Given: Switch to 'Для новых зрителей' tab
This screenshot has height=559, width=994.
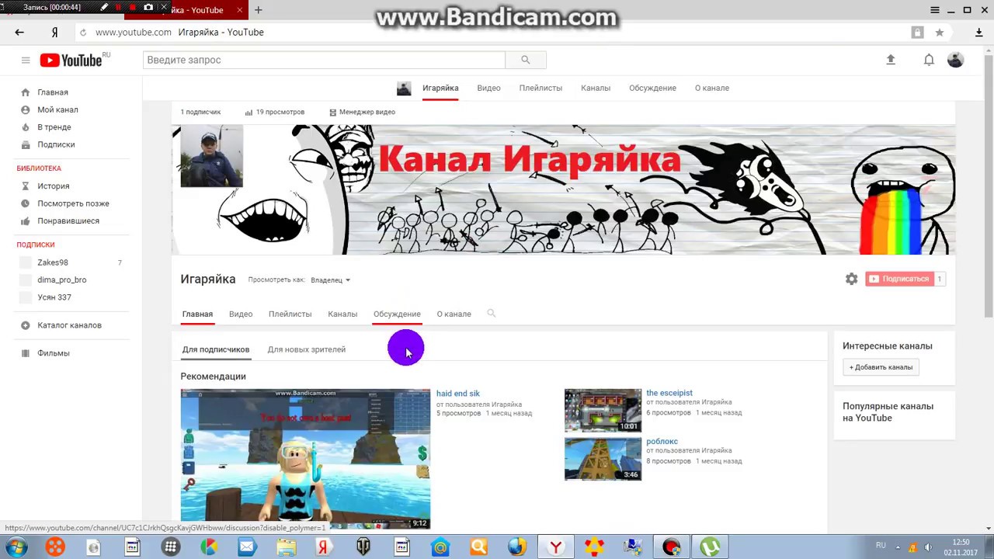Looking at the screenshot, I should pyautogui.click(x=307, y=349).
